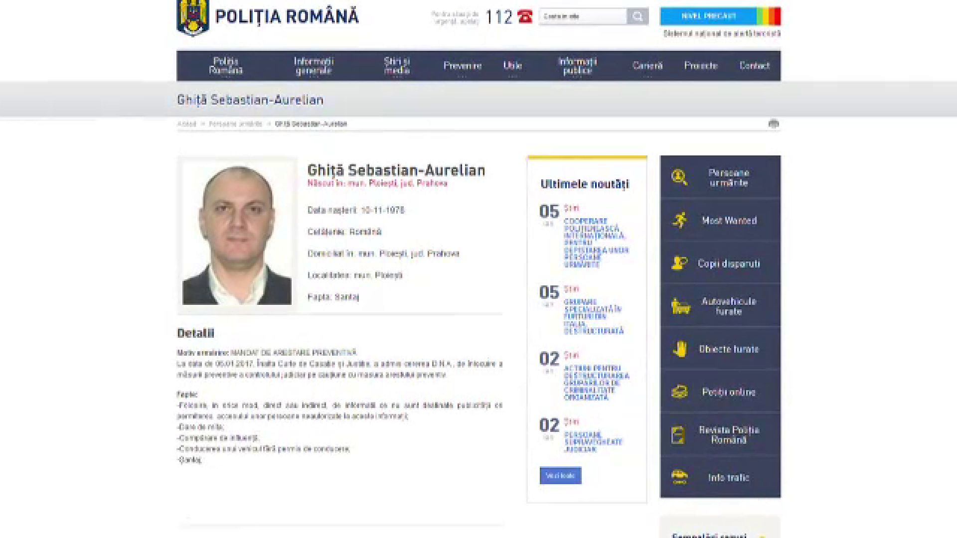Open Info trafic car icon

681,477
